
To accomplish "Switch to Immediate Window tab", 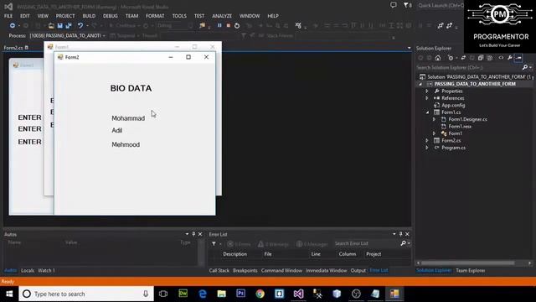I will coord(326,270).
